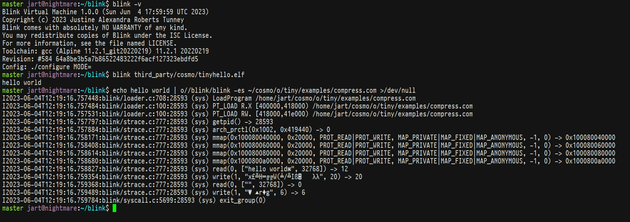
Task: Click the green terminal cursor block
Action: click(x=114, y=208)
